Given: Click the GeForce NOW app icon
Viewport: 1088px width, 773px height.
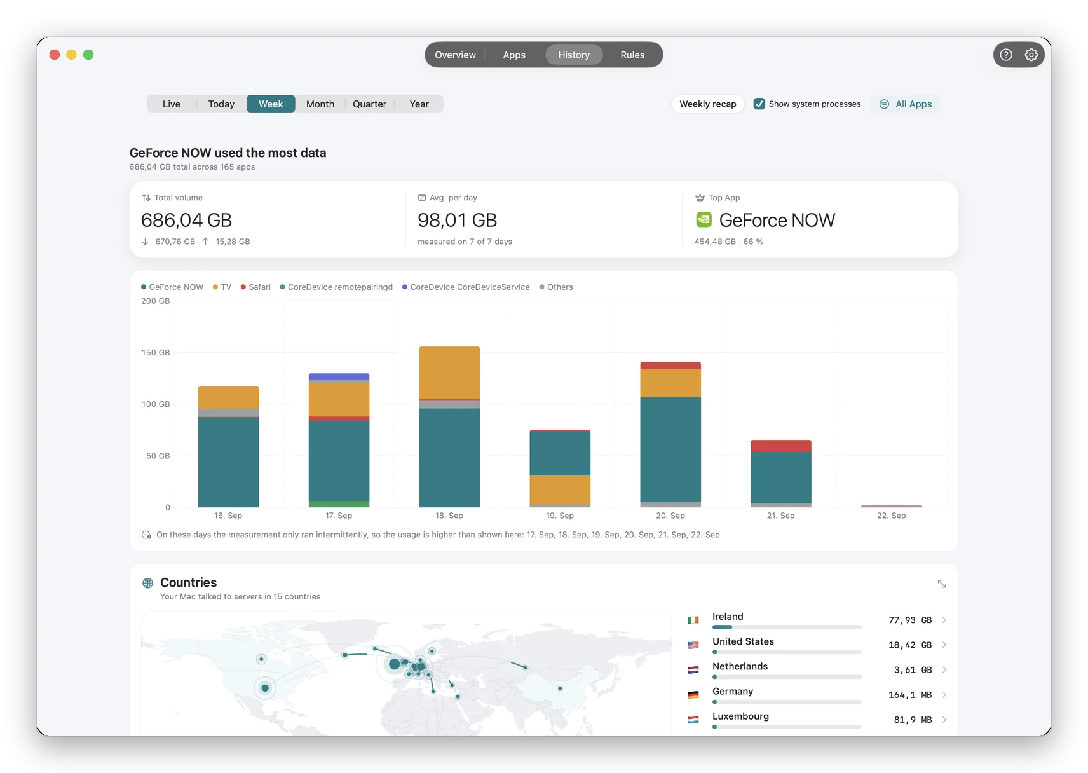Looking at the screenshot, I should [704, 220].
